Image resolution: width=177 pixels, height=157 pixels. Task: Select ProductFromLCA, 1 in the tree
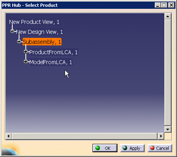(x=54, y=52)
